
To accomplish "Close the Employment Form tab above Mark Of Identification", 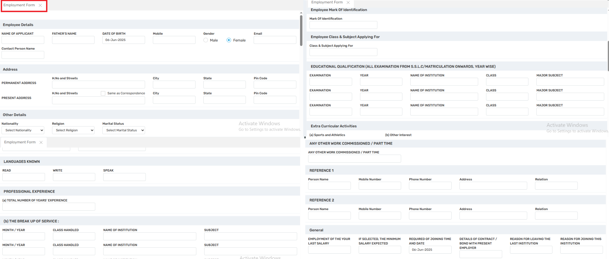I will click(x=348, y=2).
